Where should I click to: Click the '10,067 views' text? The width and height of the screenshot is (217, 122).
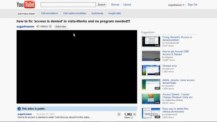[x=169, y=60]
